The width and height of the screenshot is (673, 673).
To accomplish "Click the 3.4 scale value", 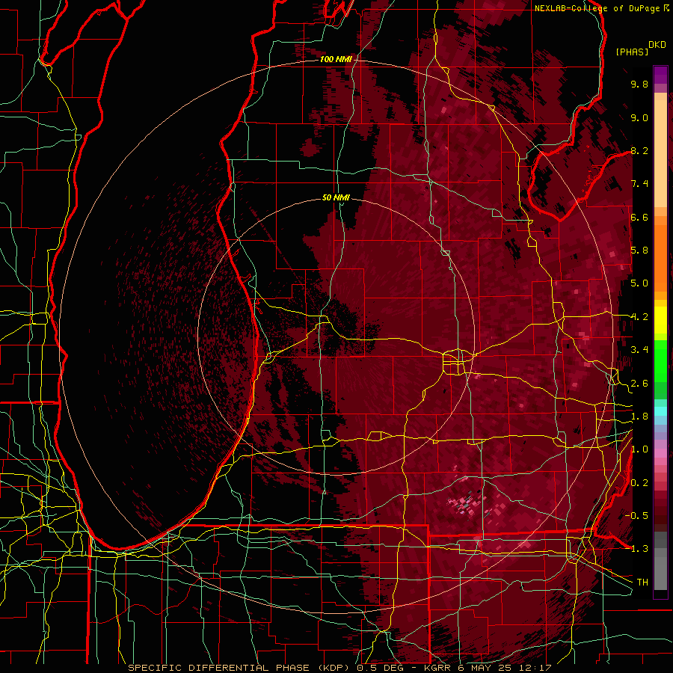I will click(x=639, y=350).
